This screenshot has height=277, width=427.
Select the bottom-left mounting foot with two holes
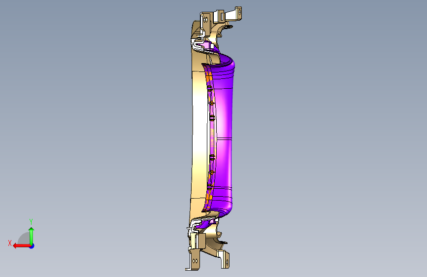tap(194, 260)
